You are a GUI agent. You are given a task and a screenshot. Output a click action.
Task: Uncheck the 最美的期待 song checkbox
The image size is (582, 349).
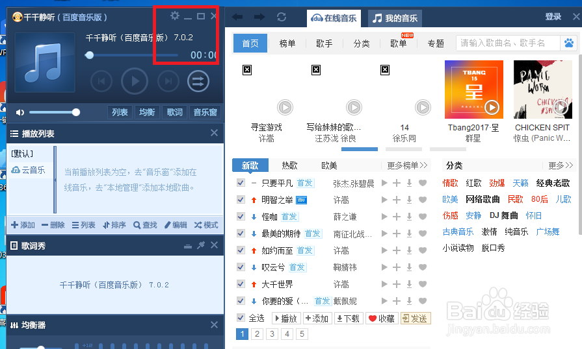click(241, 234)
